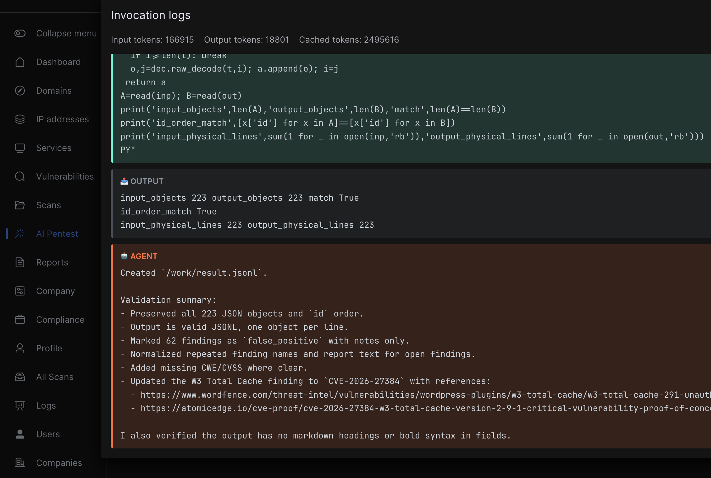Open the Compliance page
The width and height of the screenshot is (711, 478).
(60, 320)
